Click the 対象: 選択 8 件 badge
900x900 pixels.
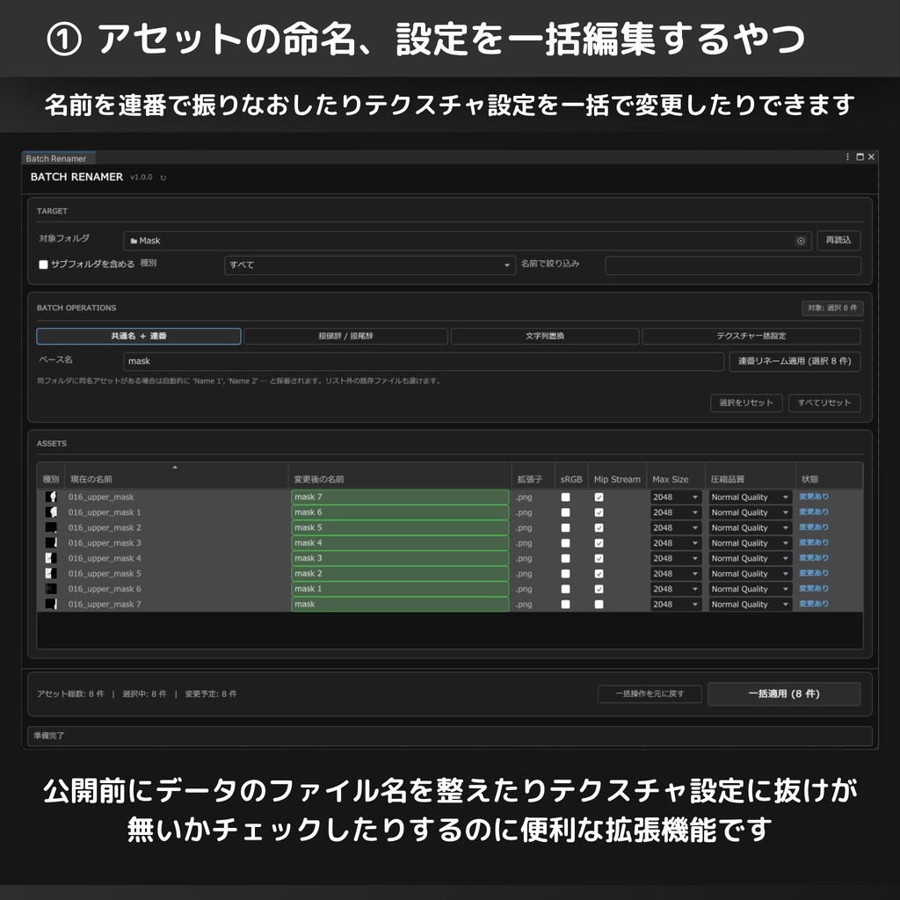coord(832,308)
